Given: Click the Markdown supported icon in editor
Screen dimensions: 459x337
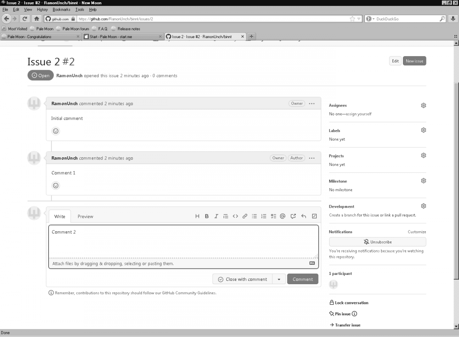Looking at the screenshot, I should 312,263.
